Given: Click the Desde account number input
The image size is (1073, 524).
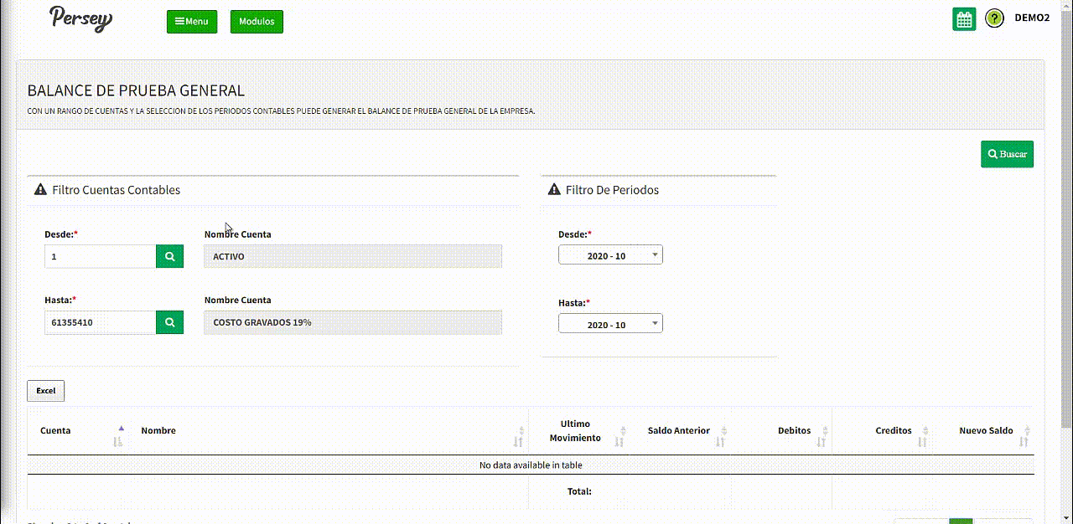Looking at the screenshot, I should pos(100,256).
